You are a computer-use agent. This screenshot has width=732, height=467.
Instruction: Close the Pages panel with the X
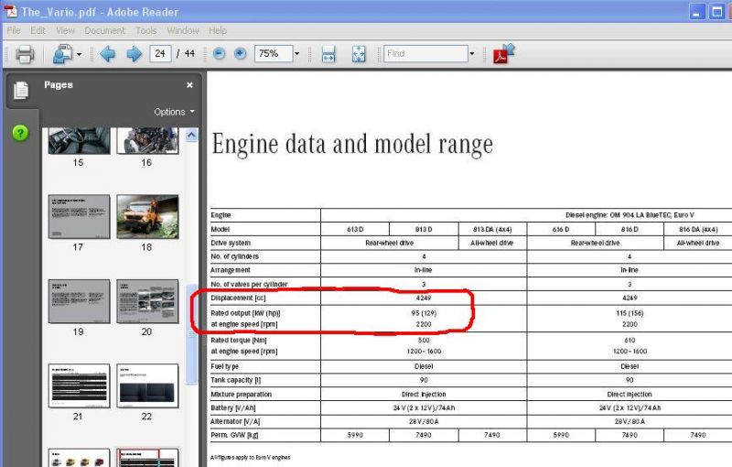tap(189, 85)
